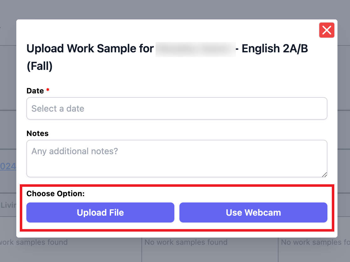Screen dimensions: 350x262
Task: Close the Upload Work Sample dialog
Action: 326,30
